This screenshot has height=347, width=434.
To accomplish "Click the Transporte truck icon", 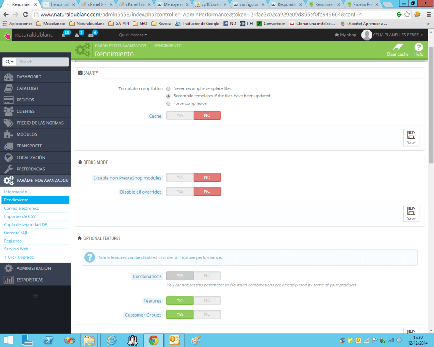I will (x=9, y=146).
